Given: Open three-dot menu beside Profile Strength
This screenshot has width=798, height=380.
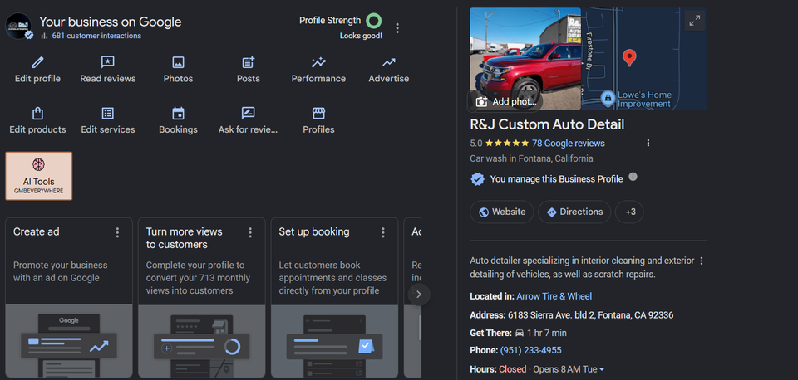Looking at the screenshot, I should tap(397, 28).
